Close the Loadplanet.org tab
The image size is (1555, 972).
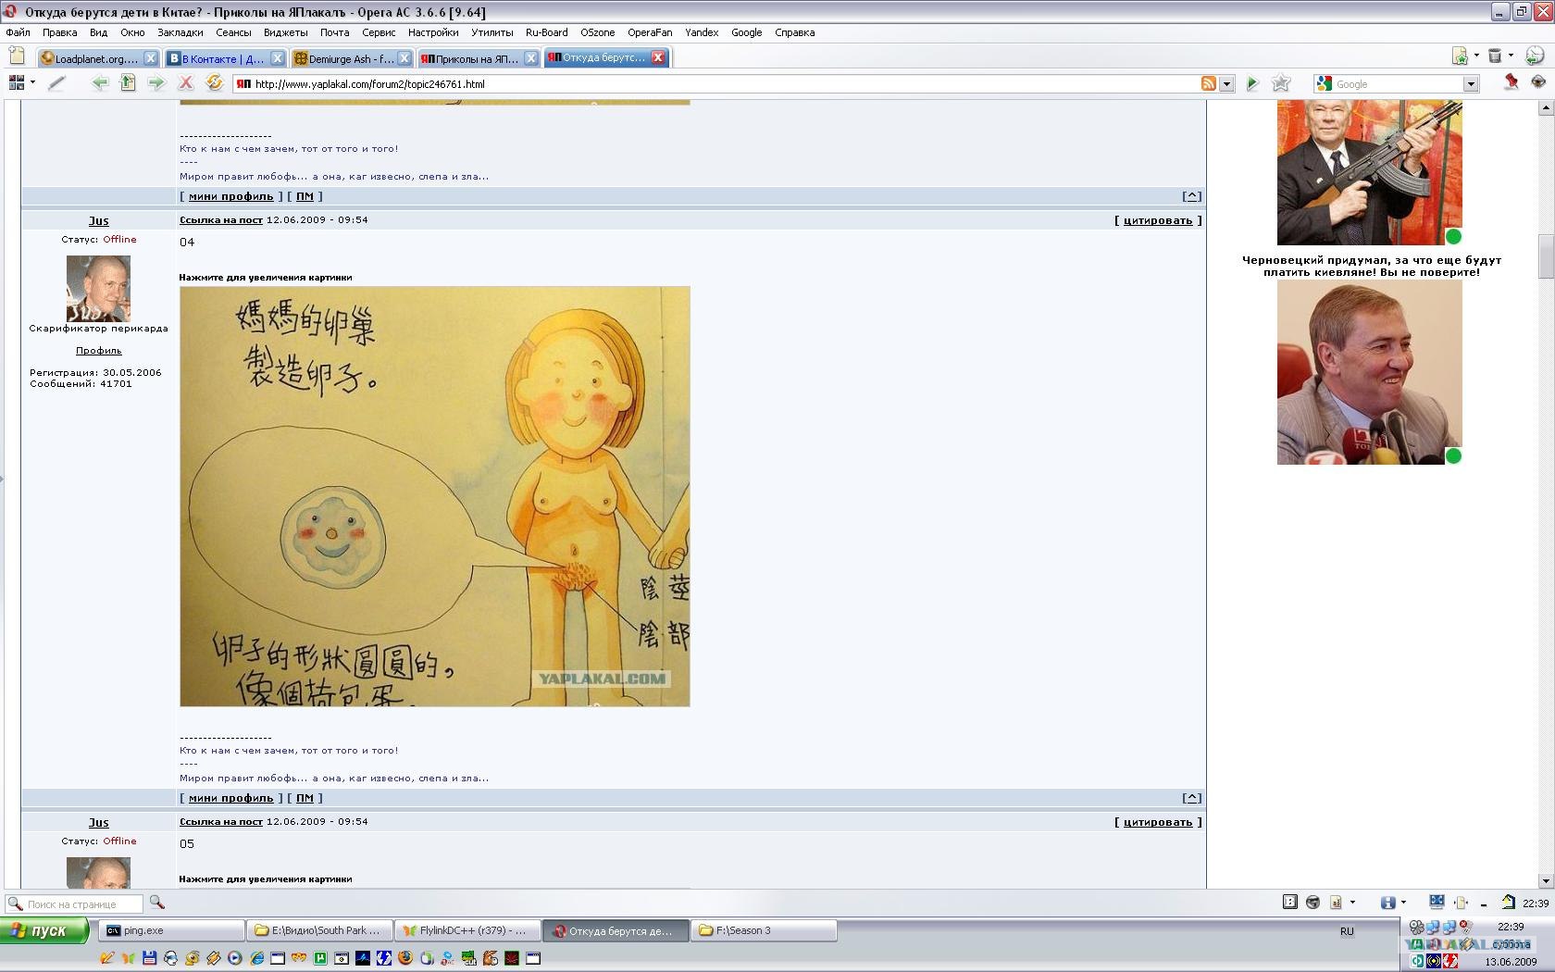150,58
